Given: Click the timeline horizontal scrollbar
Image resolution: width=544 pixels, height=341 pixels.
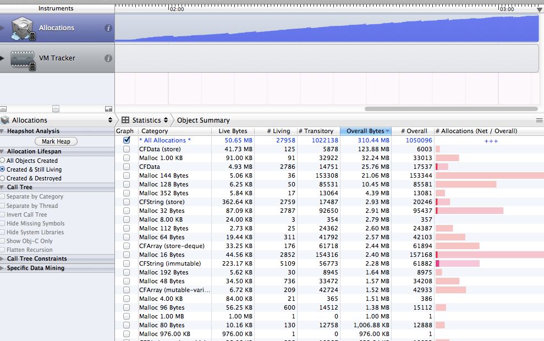Looking at the screenshot, I should tap(451, 109).
